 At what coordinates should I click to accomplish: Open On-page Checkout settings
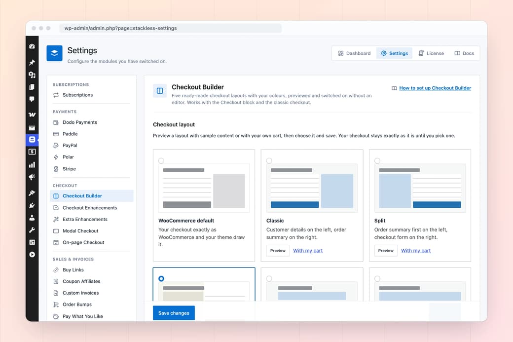pyautogui.click(x=91, y=242)
